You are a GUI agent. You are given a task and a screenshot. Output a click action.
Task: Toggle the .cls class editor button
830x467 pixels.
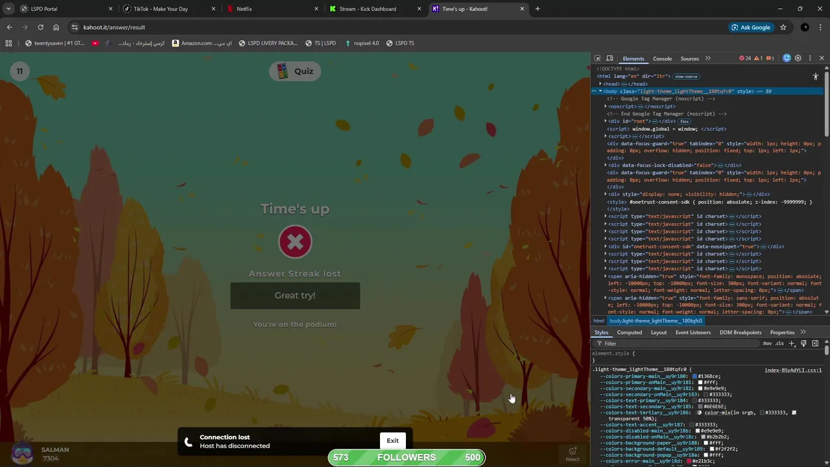pos(779,343)
